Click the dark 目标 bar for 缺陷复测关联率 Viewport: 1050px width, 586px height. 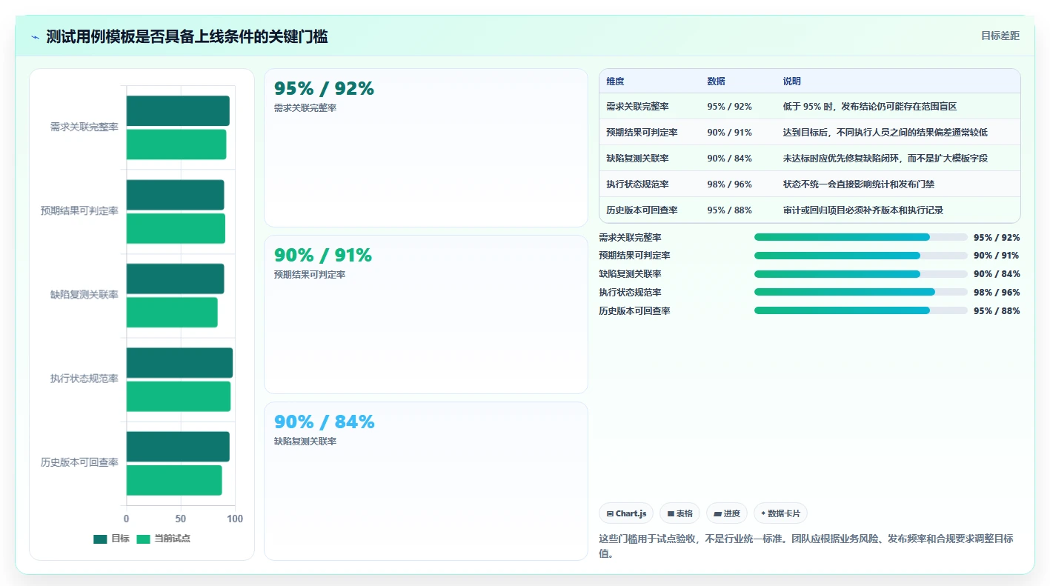[175, 279]
